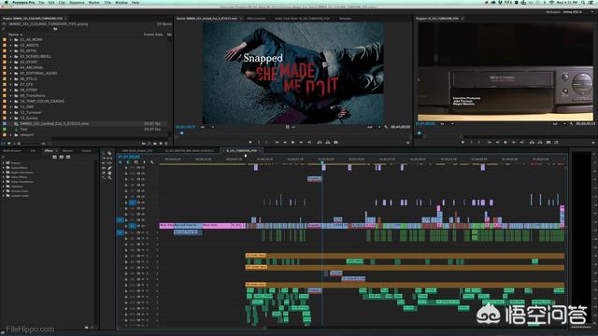This screenshot has width=598, height=336.
Task: Toggle lock on topmost video track
Action: tap(126, 168)
